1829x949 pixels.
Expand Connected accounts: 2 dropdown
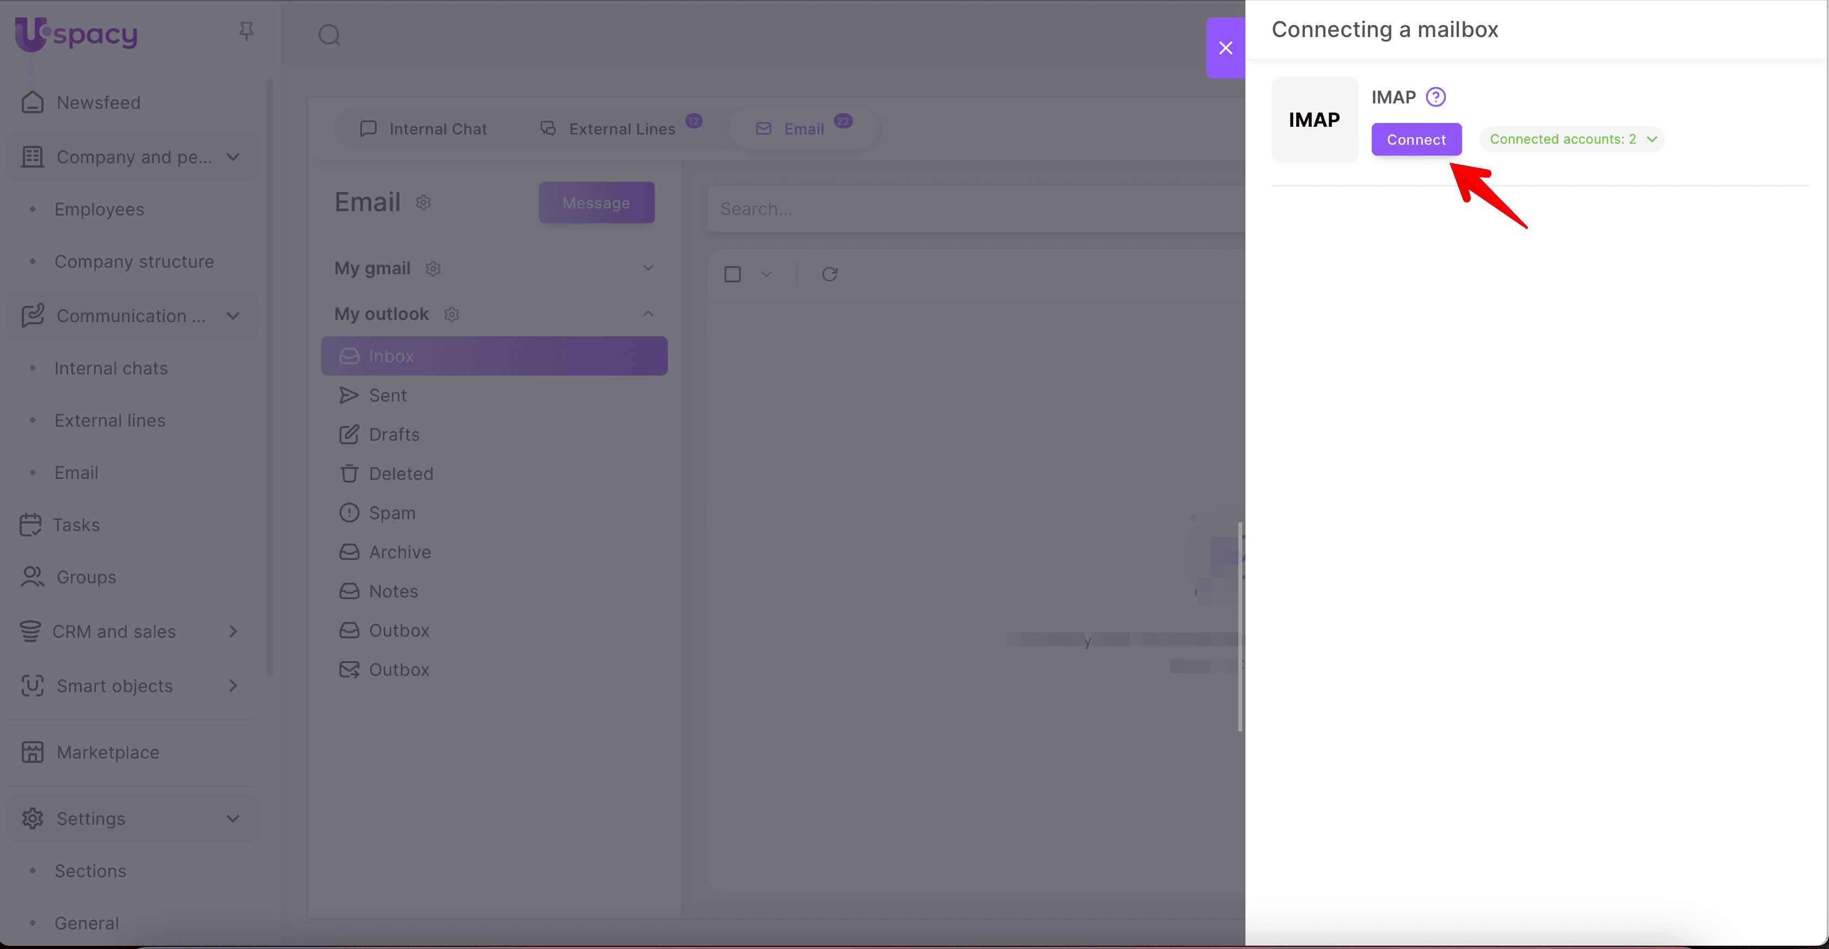coord(1572,139)
